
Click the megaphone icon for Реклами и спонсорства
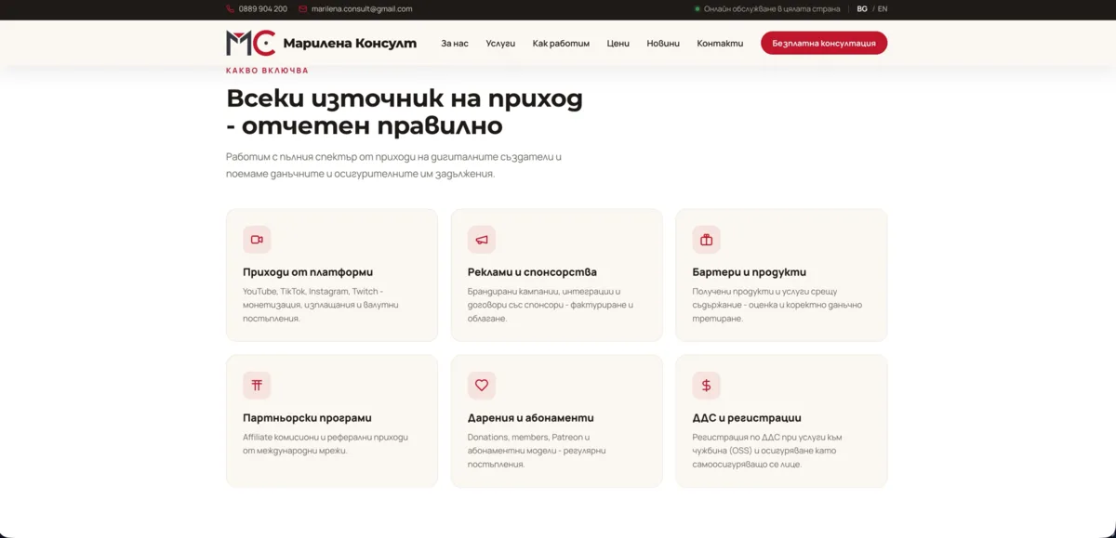(482, 240)
